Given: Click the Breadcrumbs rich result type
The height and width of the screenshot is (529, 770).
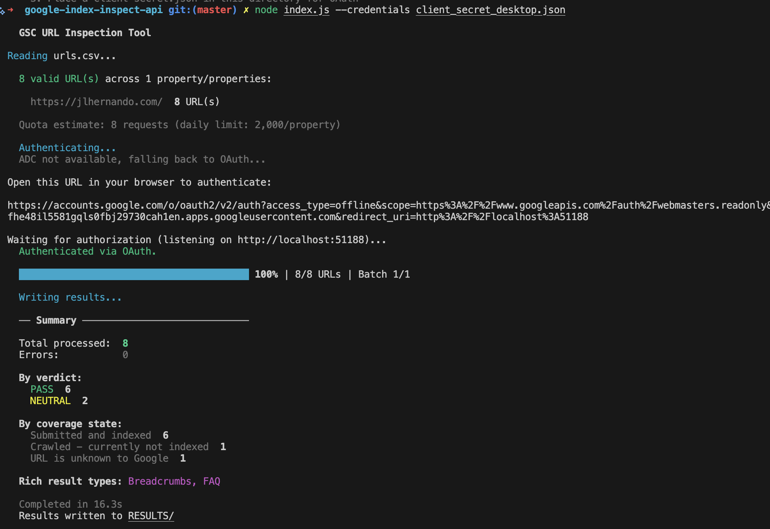Looking at the screenshot, I should (x=159, y=481).
